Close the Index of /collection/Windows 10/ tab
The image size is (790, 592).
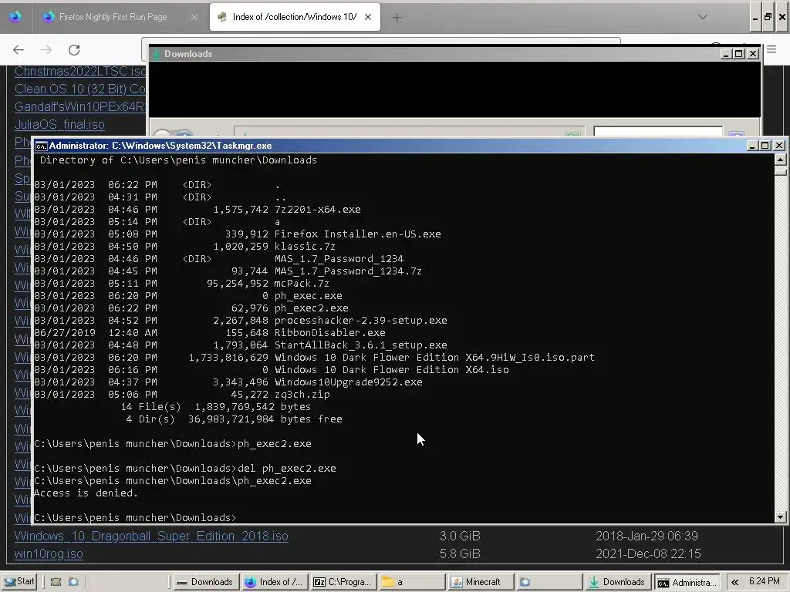pos(368,17)
